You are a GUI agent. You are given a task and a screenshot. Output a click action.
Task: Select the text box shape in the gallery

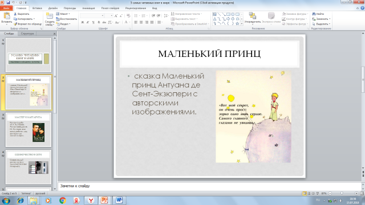point(214,14)
